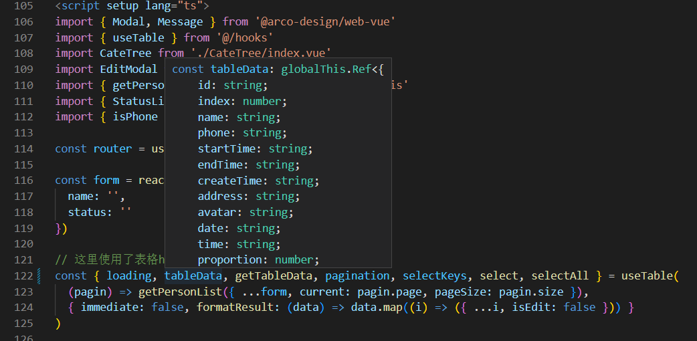
Task: Click proportion: number in the hover tooltip
Action: click(259, 260)
